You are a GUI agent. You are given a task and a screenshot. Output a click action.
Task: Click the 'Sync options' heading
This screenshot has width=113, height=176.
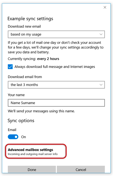21,121
